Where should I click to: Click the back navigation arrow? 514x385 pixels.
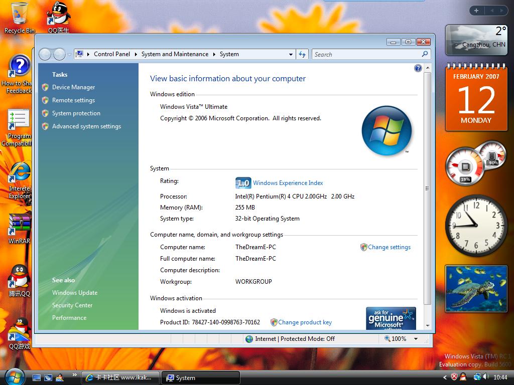45,54
